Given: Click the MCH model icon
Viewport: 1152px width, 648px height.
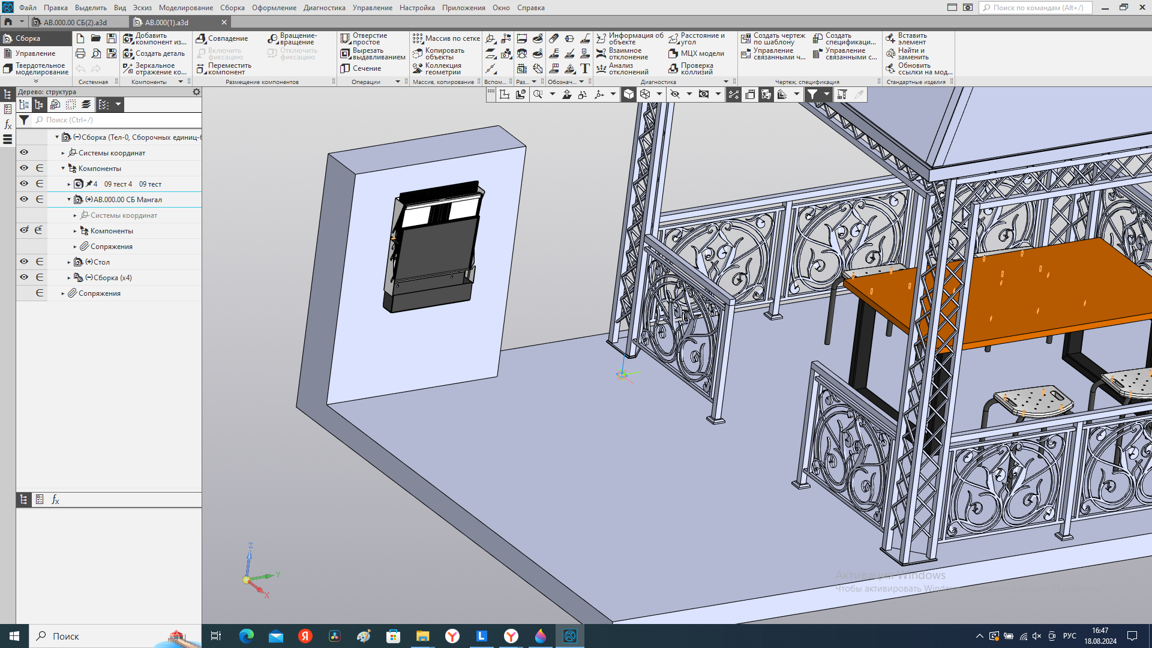Looking at the screenshot, I should click(x=673, y=53).
